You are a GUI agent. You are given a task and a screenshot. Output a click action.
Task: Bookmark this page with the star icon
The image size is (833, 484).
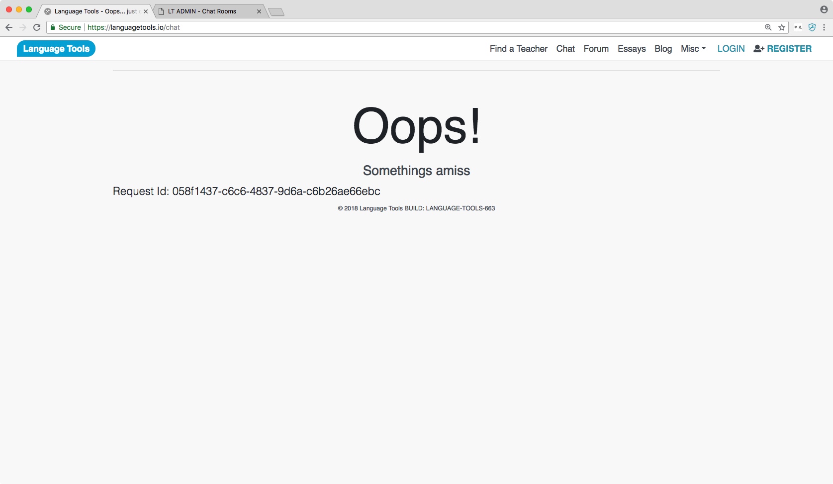pyautogui.click(x=782, y=27)
